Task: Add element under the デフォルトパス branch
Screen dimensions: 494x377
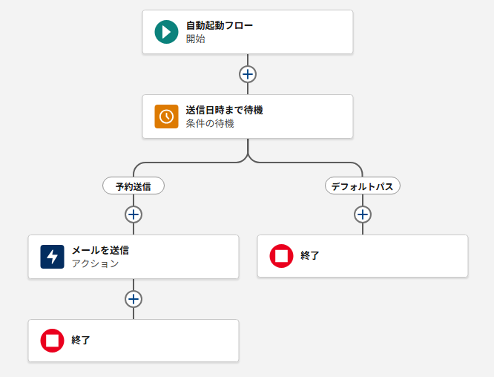Action: click(x=363, y=214)
